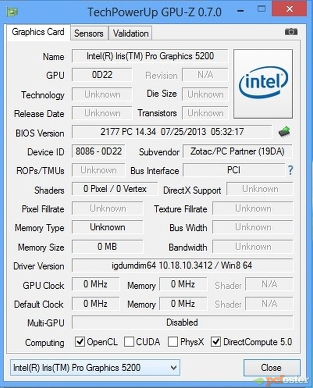Switch to the Validation tab

point(131,33)
